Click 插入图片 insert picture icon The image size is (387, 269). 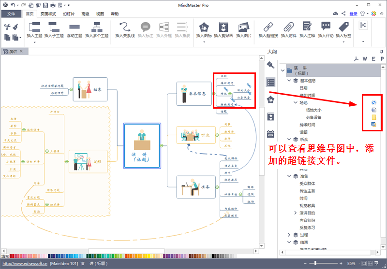coord(244,27)
